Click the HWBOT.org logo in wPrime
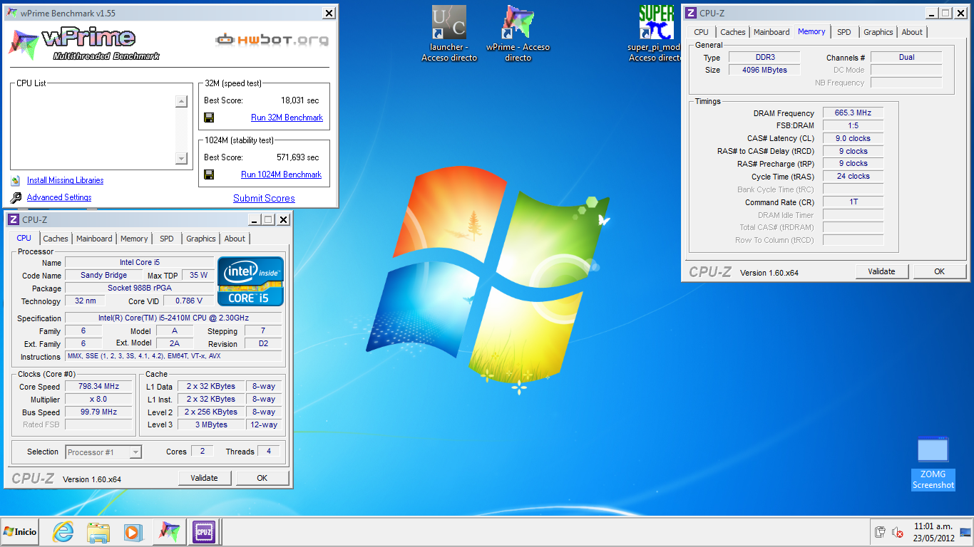 click(272, 40)
